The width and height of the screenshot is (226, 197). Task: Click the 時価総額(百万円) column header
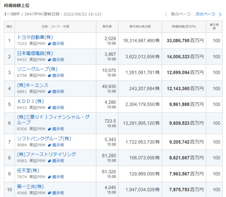click(184, 26)
